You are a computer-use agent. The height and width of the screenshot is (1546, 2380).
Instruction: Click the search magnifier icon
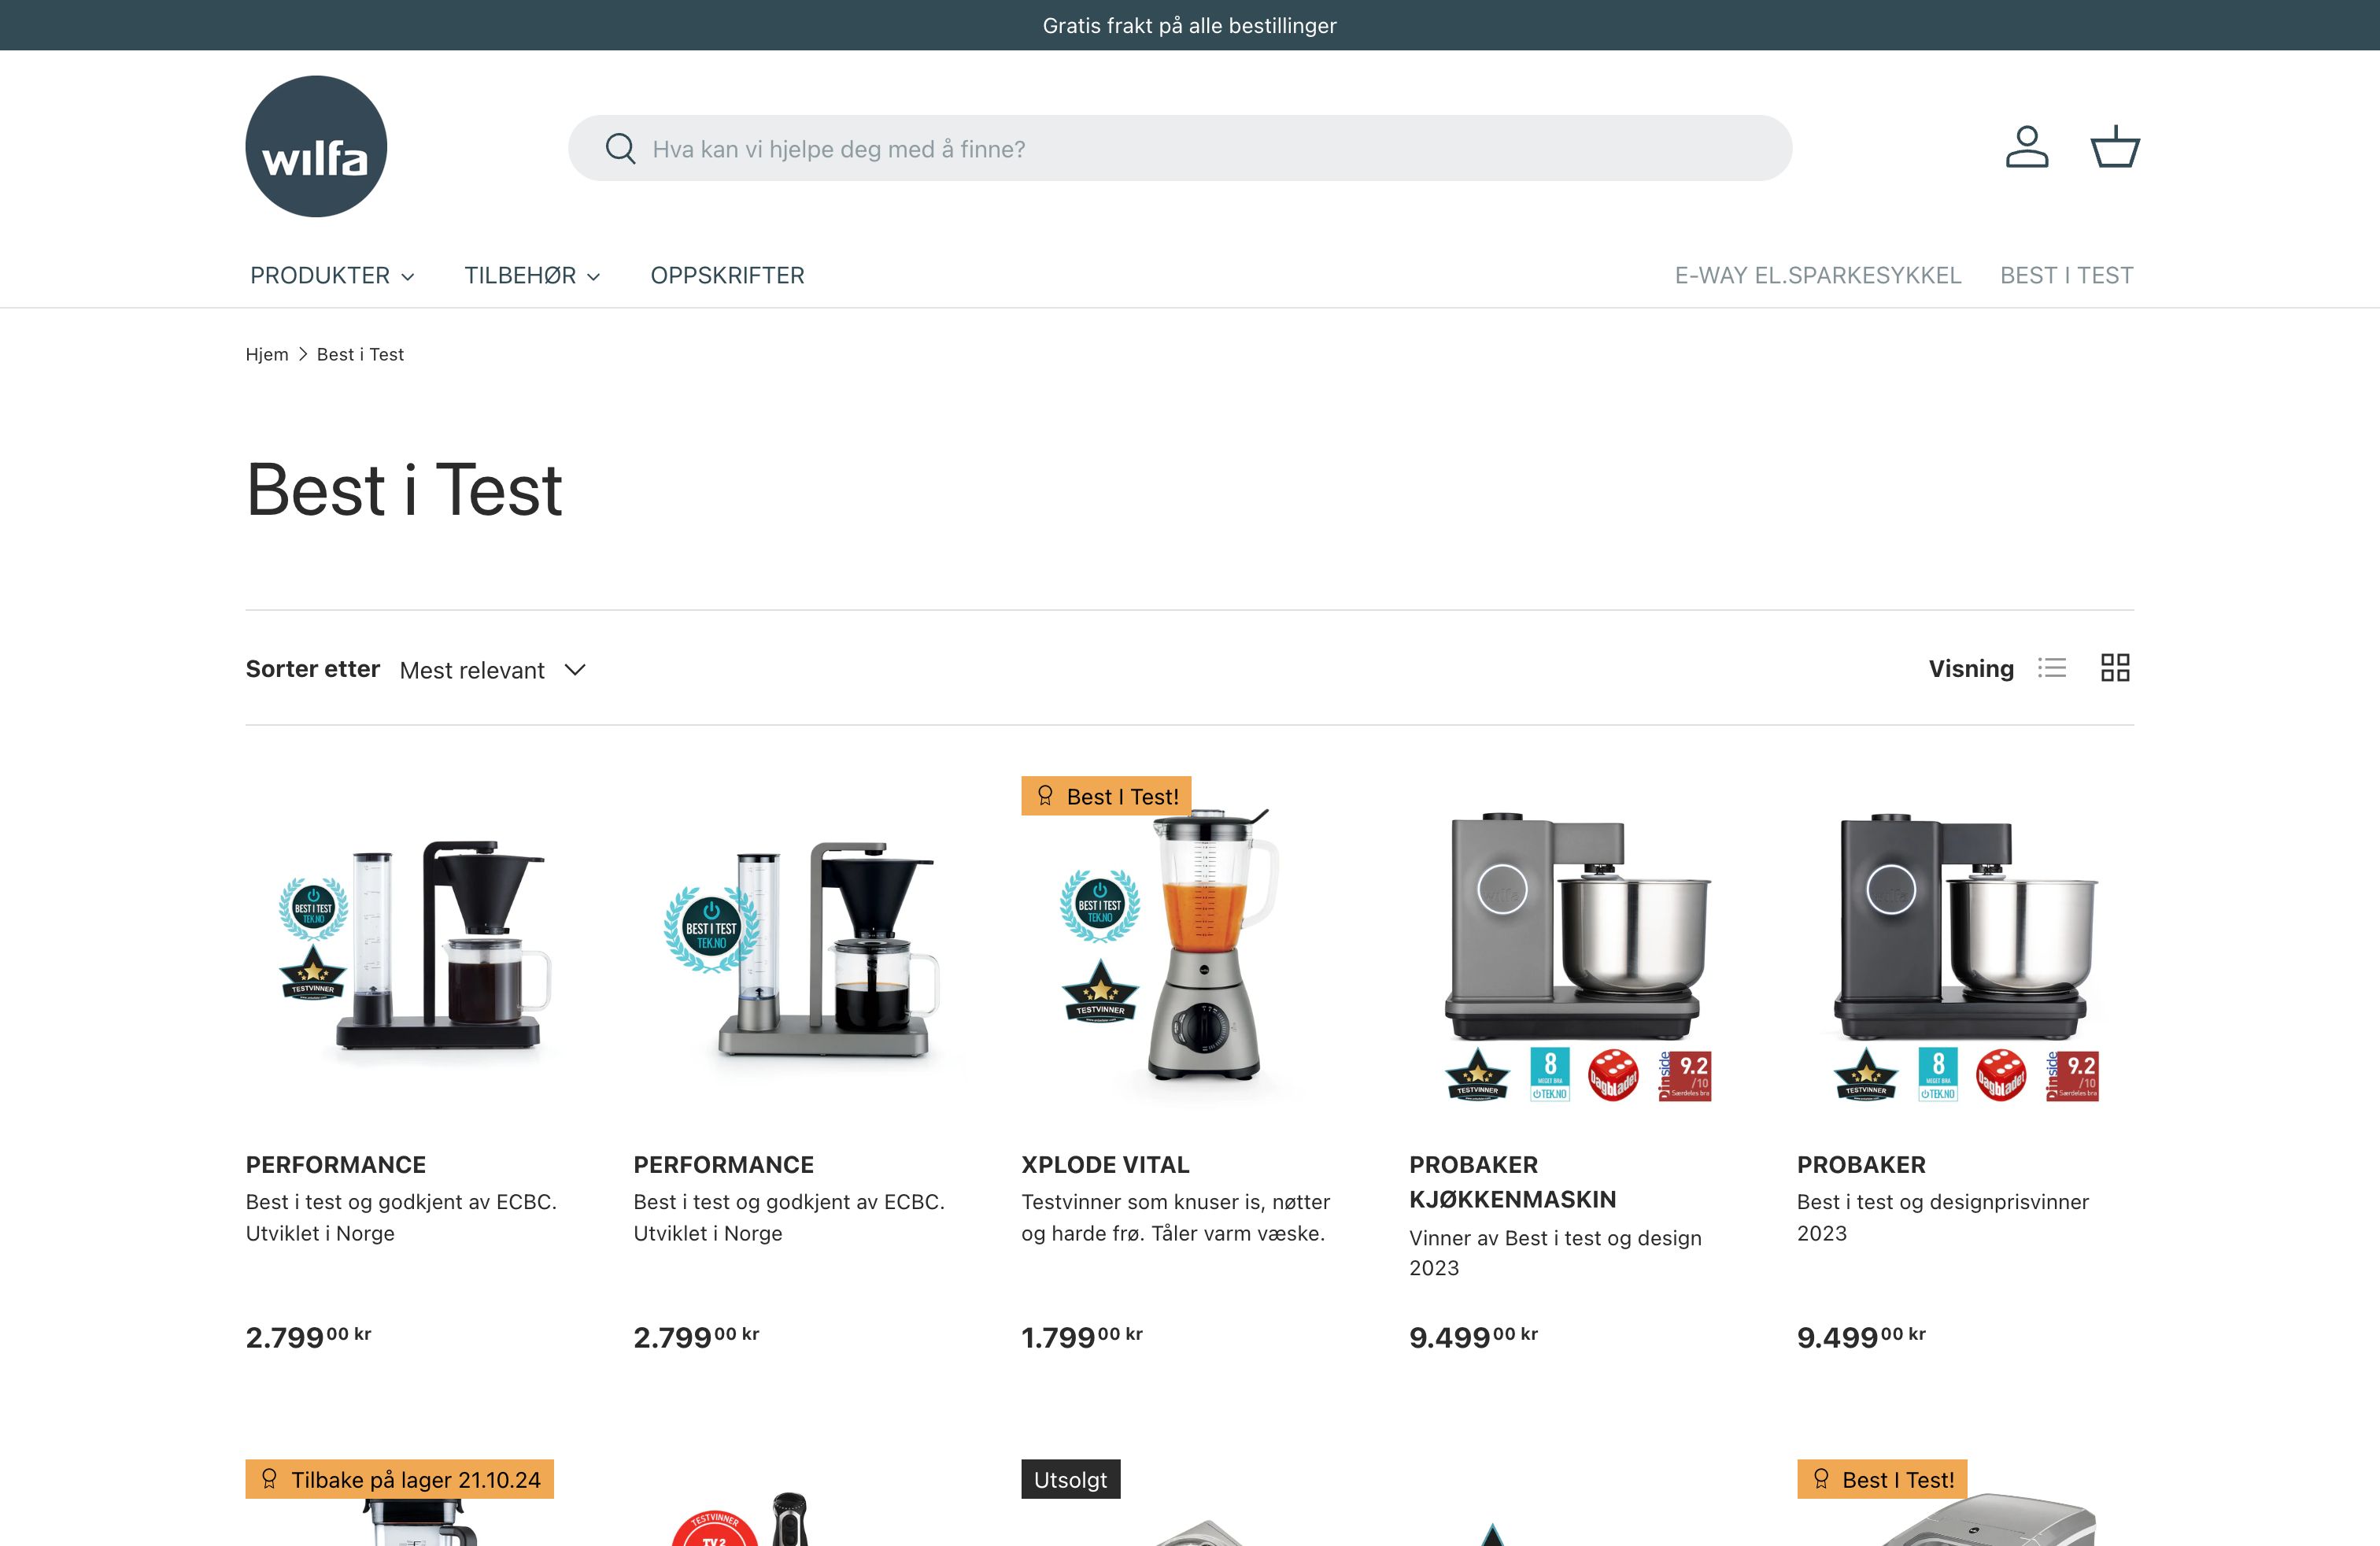(620, 148)
